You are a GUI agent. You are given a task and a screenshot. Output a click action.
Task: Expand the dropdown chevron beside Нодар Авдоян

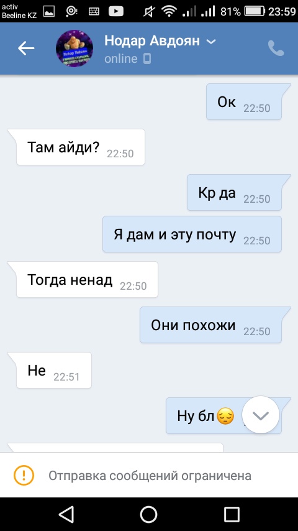211,42
